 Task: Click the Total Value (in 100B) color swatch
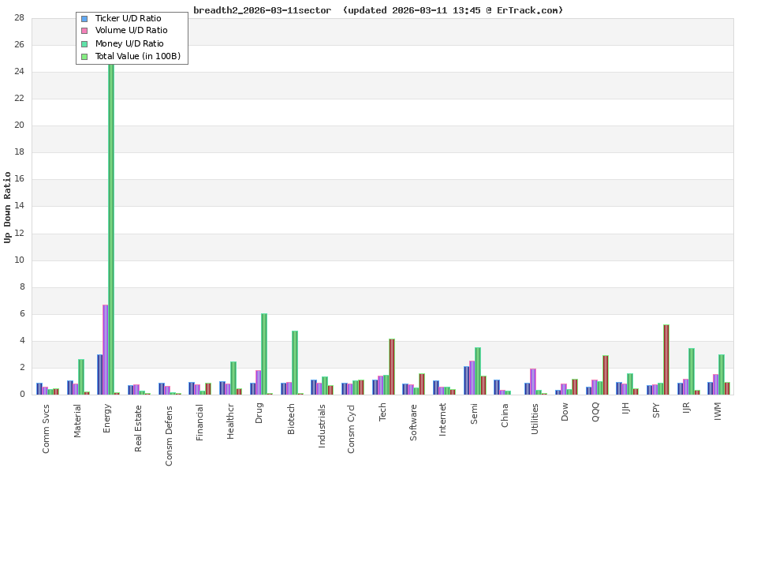pos(84,56)
